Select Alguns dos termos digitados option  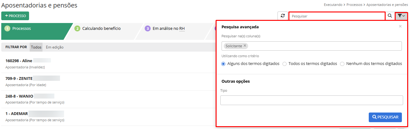223,64
